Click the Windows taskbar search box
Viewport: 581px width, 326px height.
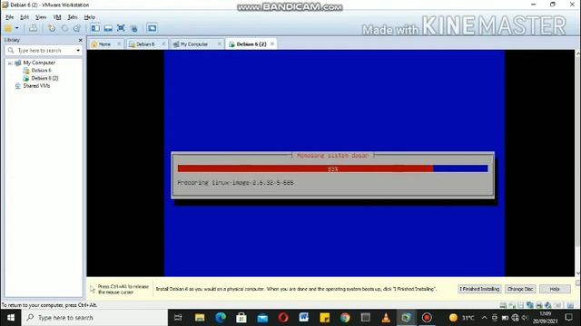[94, 318]
